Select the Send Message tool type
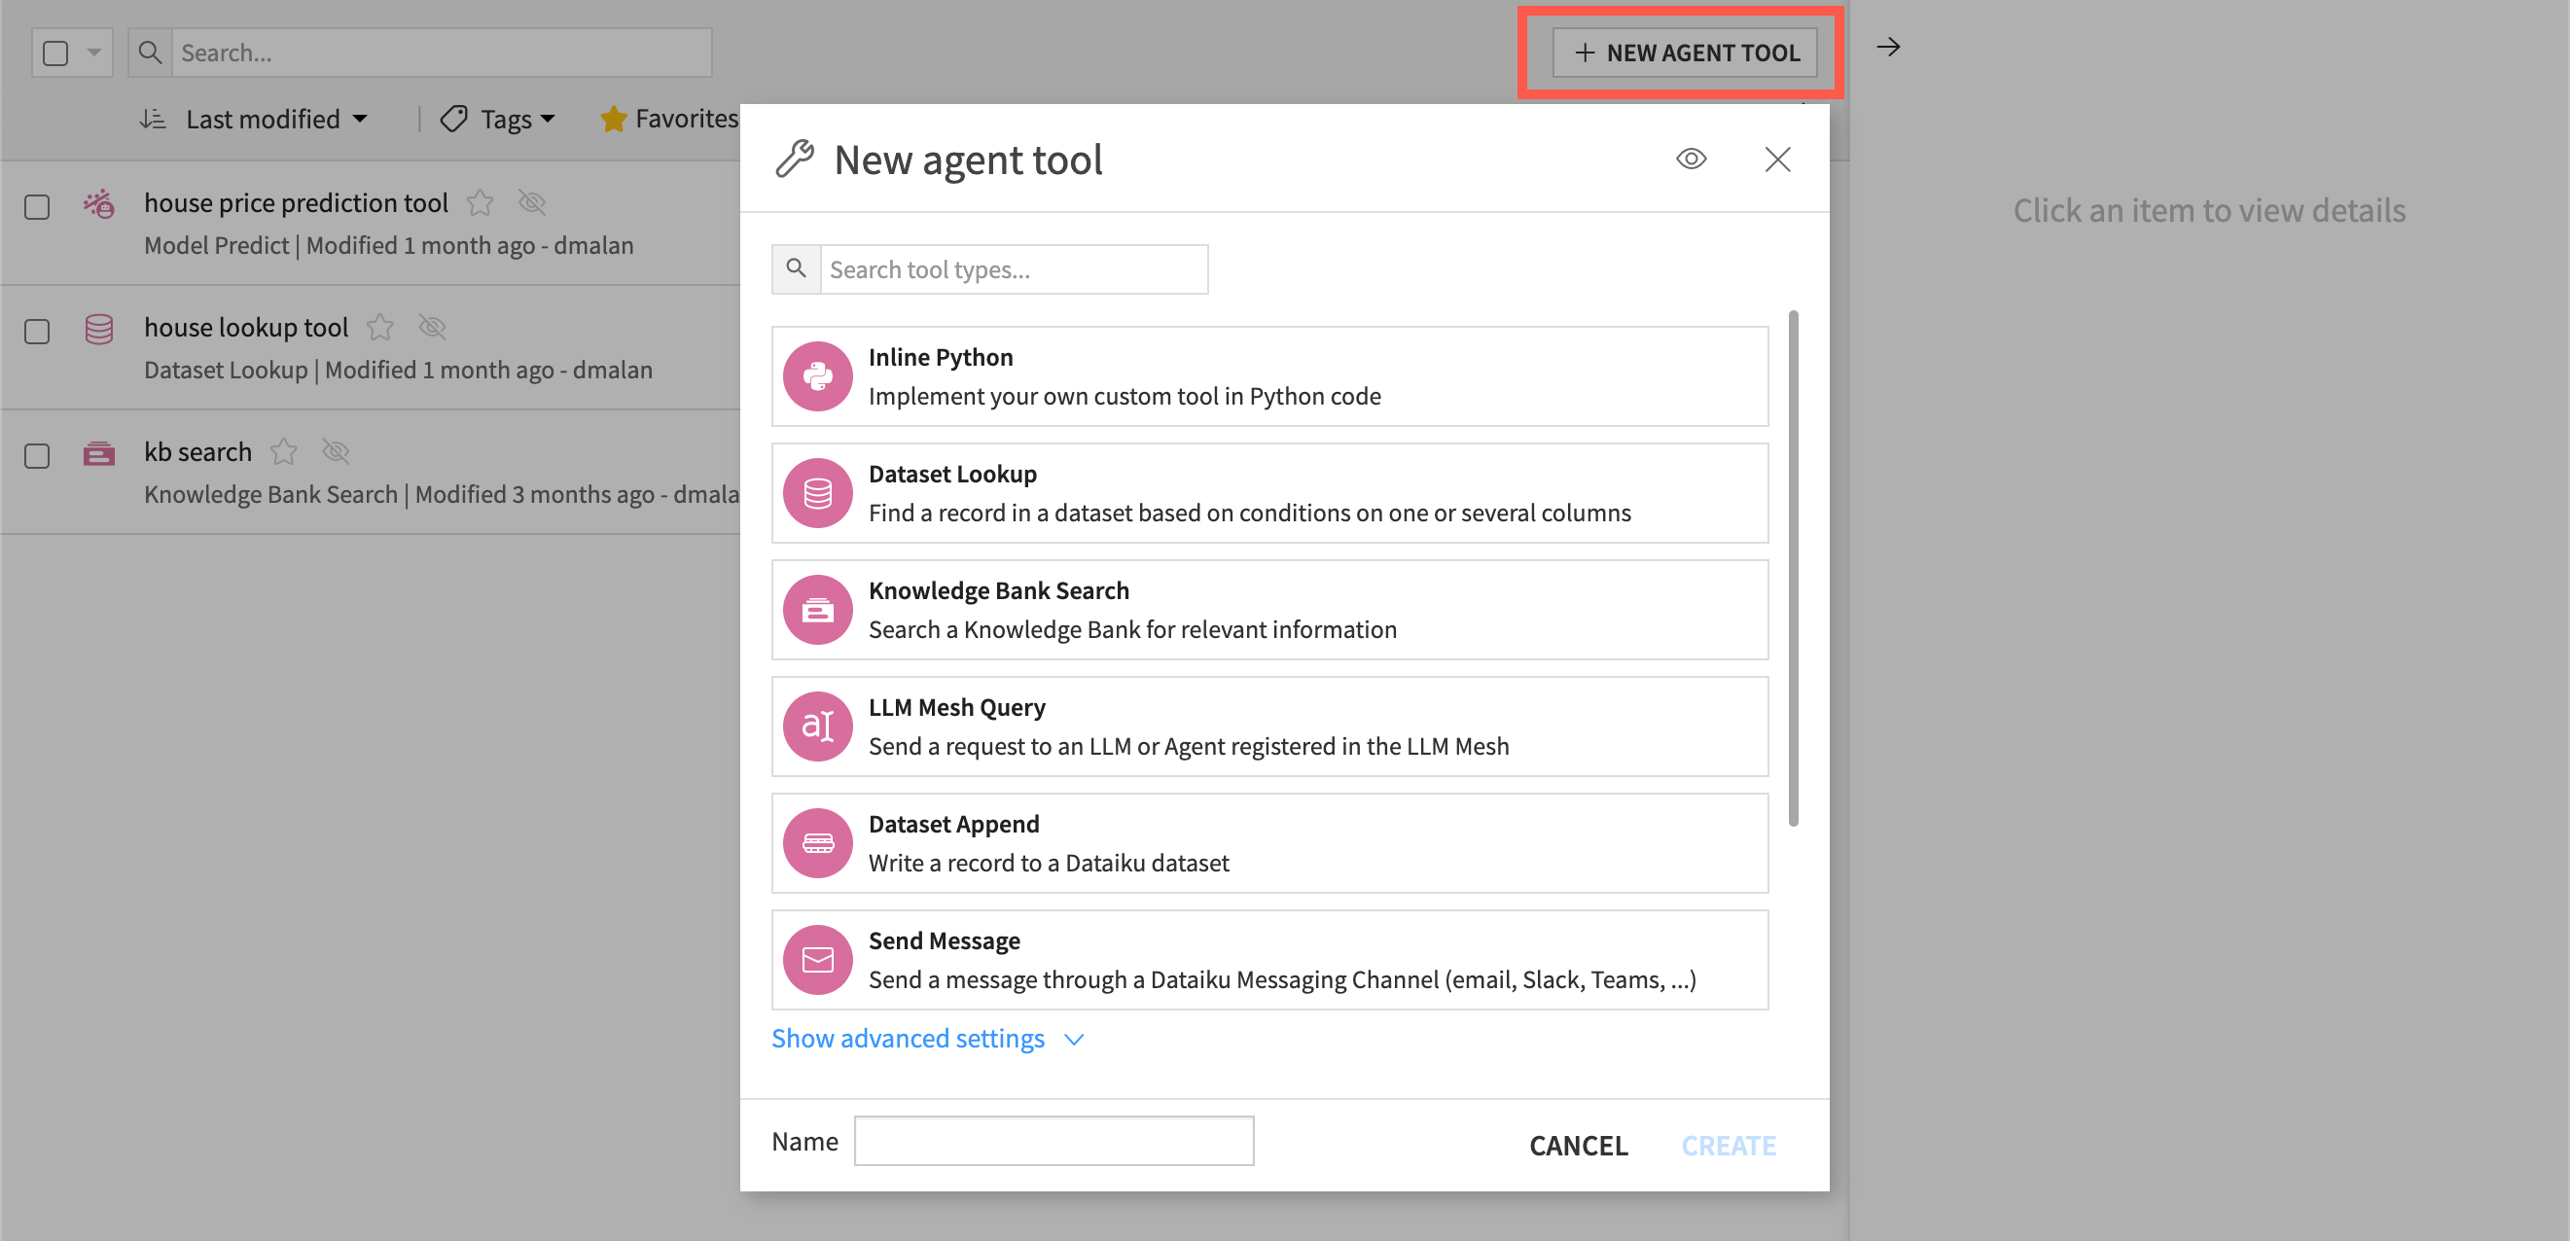 click(1269, 960)
